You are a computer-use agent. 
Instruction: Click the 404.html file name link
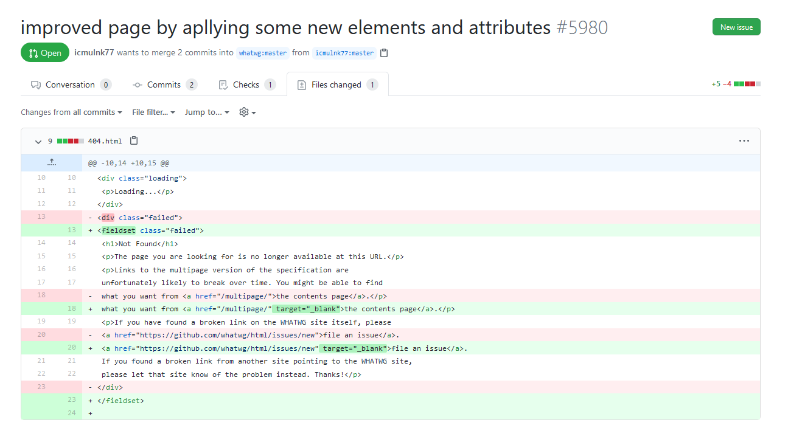105,141
